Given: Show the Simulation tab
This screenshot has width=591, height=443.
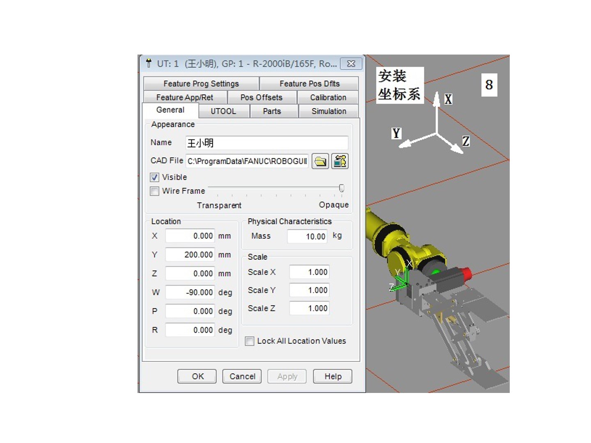Looking at the screenshot, I should [x=329, y=111].
